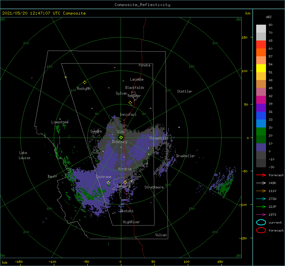The image size is (285, 266).
Task: Click the yellow diamond marker above RockyMH
Action: [85, 83]
